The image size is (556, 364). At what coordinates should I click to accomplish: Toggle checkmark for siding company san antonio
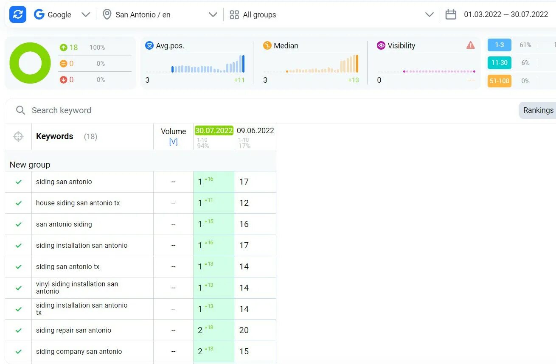[19, 352]
